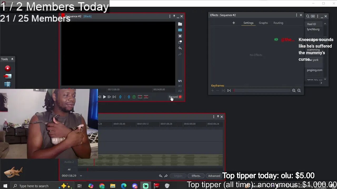Click the pop-out tile icon in viewer

(180, 42)
